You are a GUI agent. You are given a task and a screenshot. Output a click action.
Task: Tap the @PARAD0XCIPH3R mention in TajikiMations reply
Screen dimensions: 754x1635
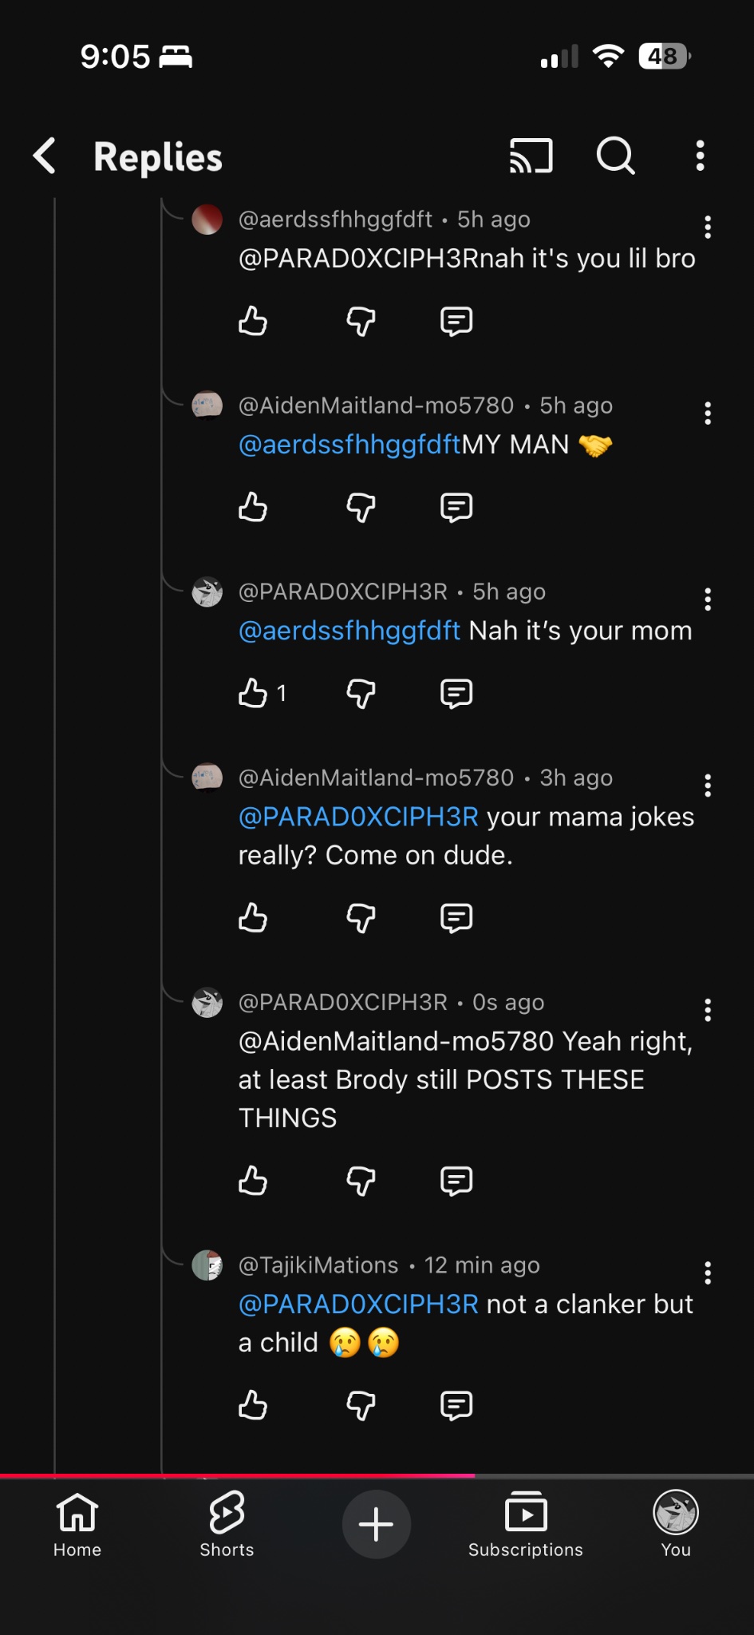tap(358, 1304)
